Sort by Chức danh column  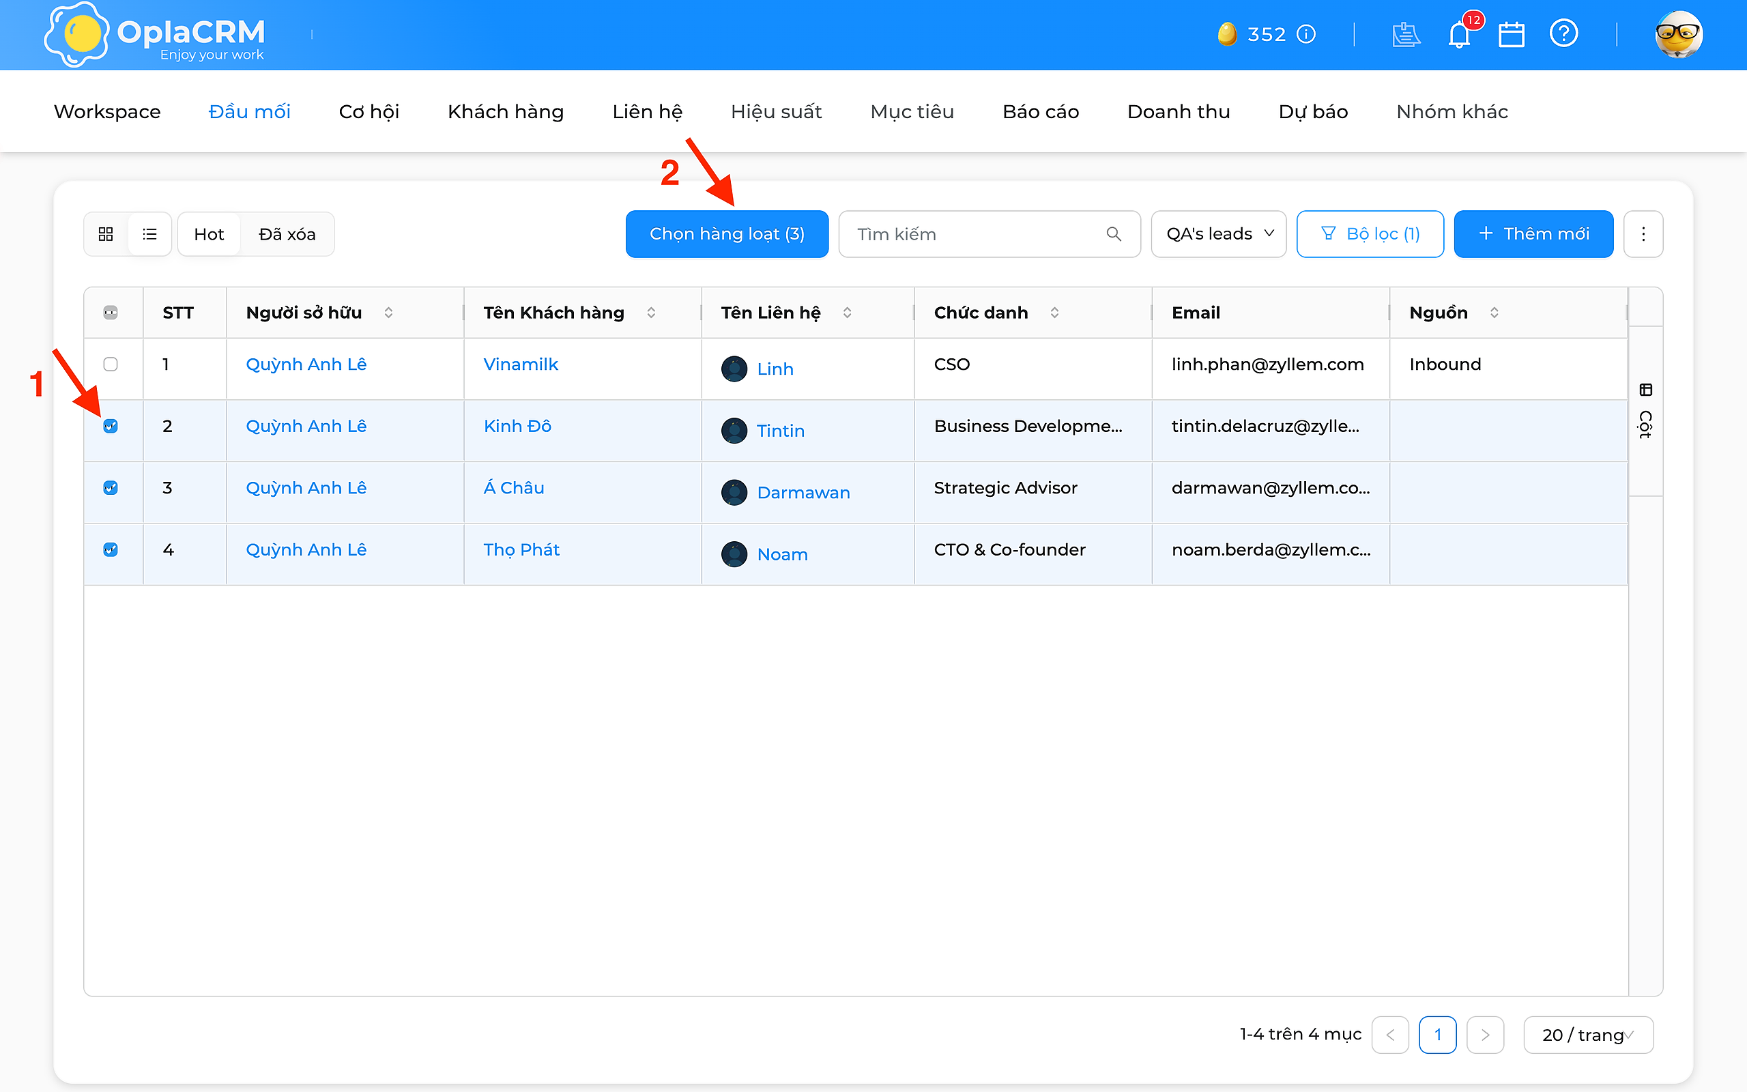pyautogui.click(x=1055, y=313)
